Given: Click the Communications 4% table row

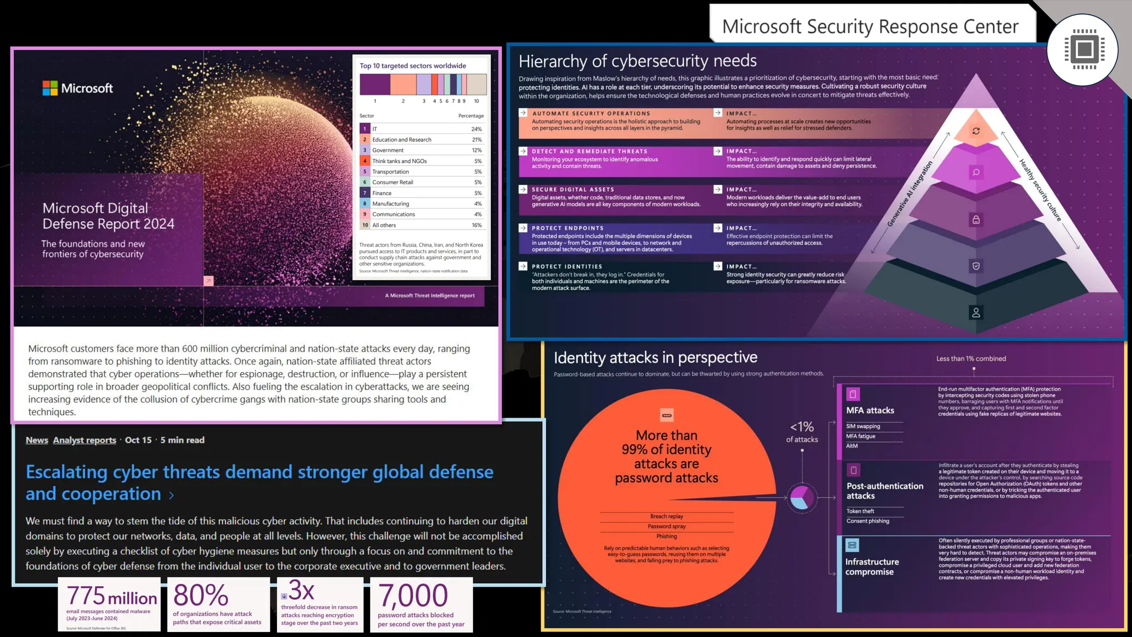Looking at the screenshot, I should (x=422, y=214).
